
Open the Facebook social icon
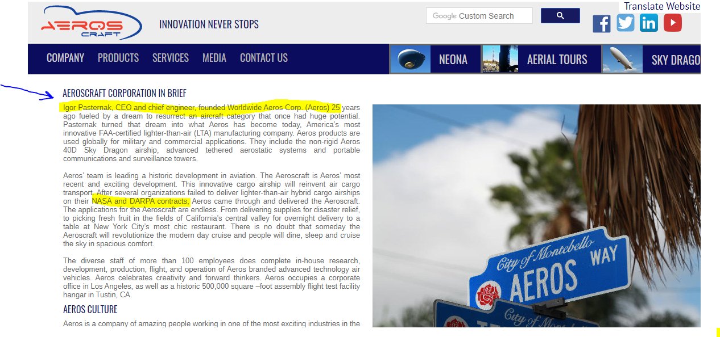pos(601,23)
